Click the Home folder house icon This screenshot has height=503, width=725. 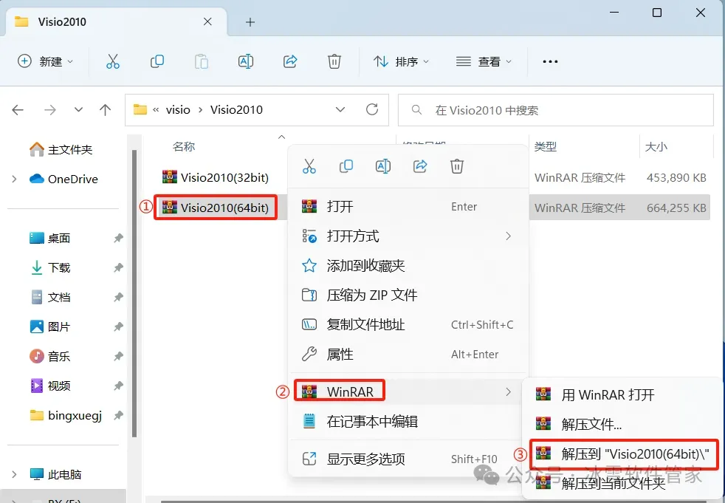click(36, 149)
